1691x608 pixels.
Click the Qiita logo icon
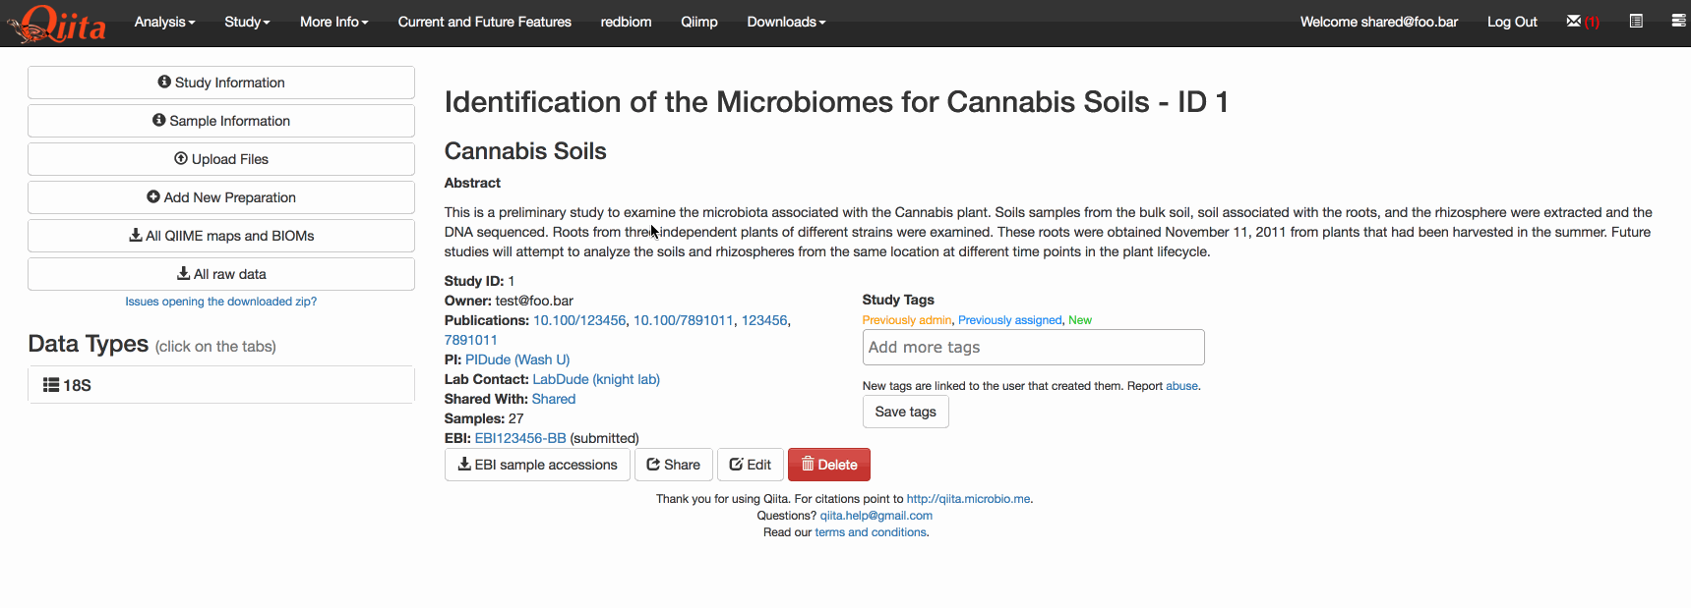tap(57, 24)
